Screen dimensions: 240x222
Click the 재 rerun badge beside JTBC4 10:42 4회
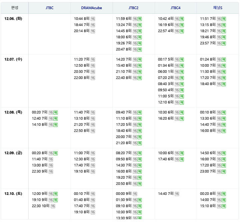tap(182, 19)
